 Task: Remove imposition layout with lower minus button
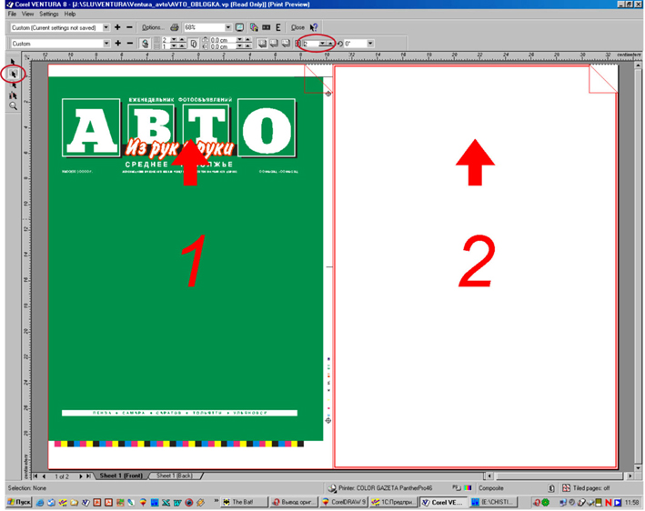[129, 43]
